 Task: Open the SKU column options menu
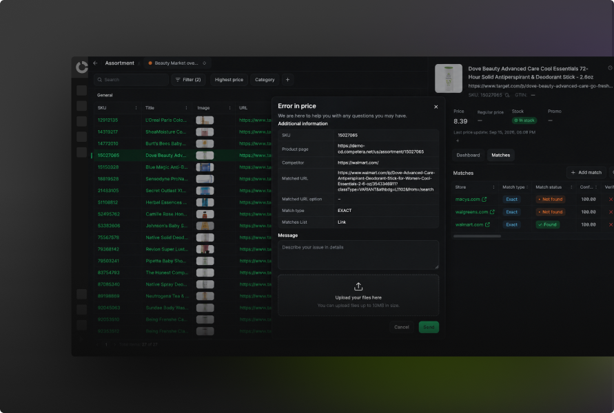136,108
